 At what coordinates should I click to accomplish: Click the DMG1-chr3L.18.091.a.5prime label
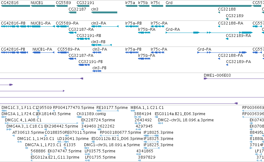coord(112,145)
